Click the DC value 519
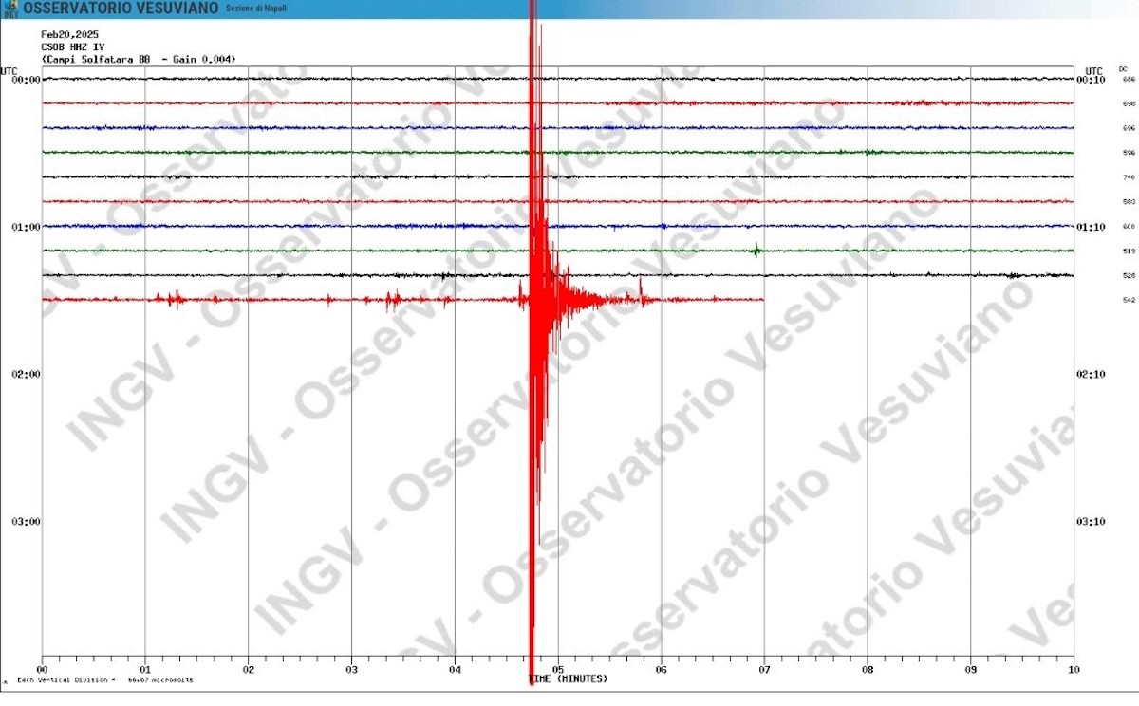The height and width of the screenshot is (706, 1139). click(1129, 251)
